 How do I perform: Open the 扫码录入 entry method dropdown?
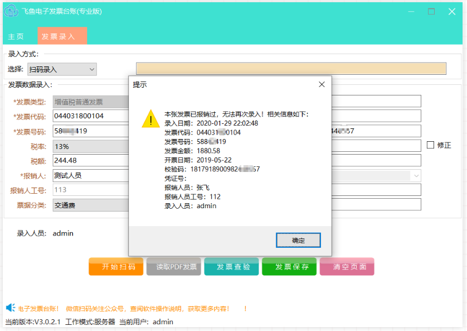[62, 69]
